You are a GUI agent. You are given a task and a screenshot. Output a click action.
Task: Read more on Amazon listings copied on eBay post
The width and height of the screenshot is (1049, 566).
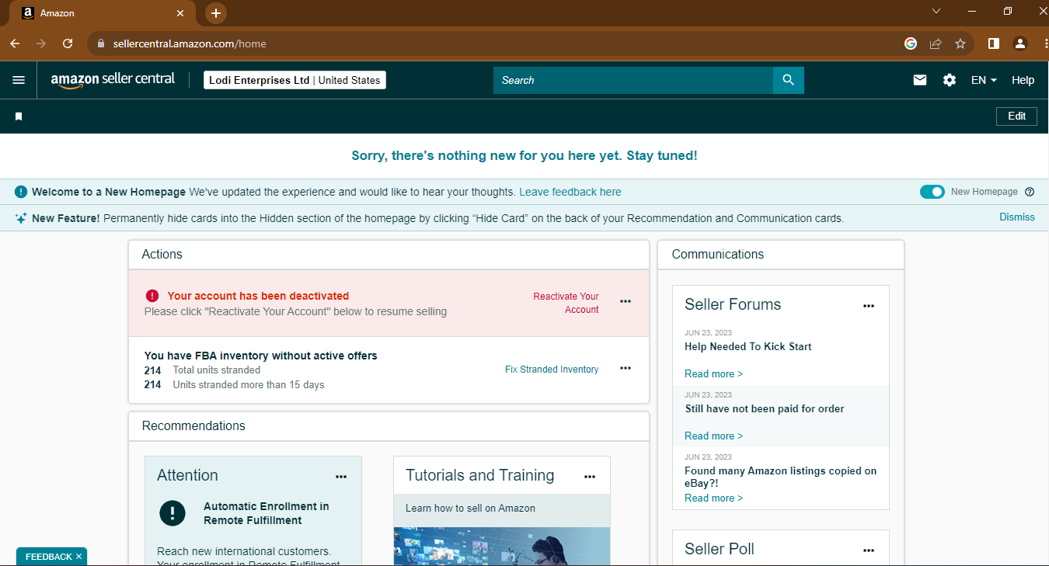(713, 498)
